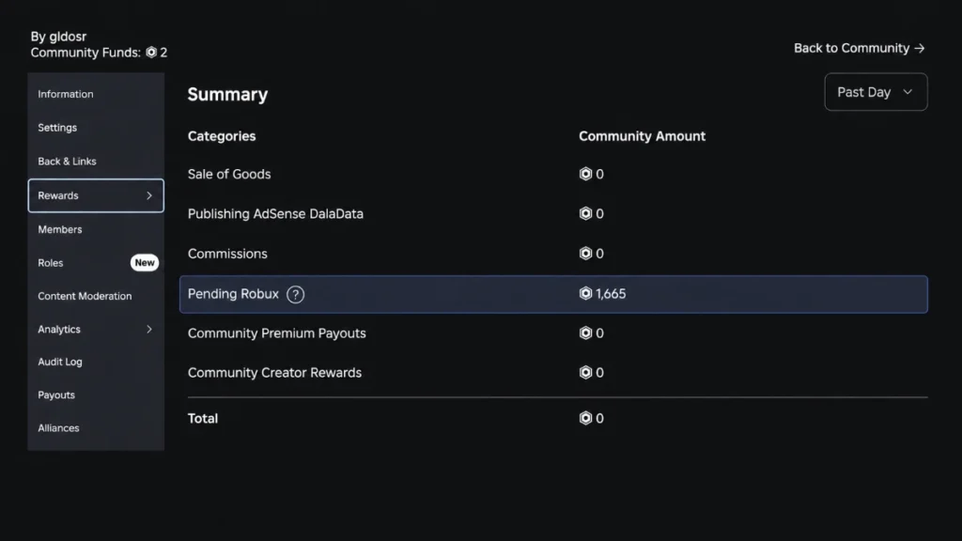Expand the Analytics submenu chevron
Image resolution: width=962 pixels, height=541 pixels.
coord(149,330)
